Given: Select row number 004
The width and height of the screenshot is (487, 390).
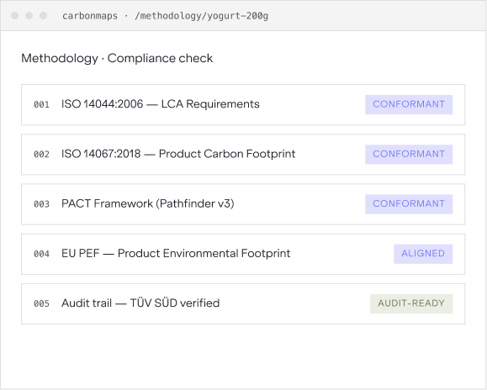Looking at the screenshot, I should (41, 254).
